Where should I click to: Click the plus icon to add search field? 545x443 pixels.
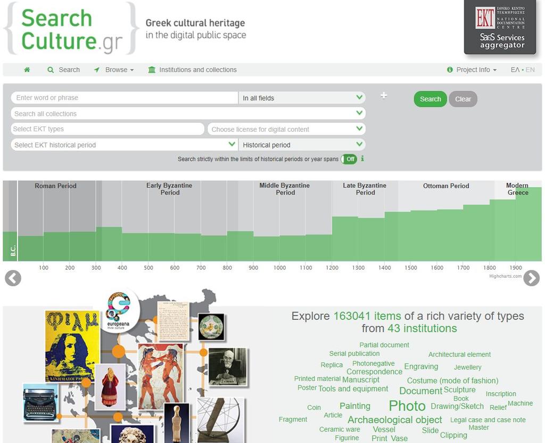[384, 95]
